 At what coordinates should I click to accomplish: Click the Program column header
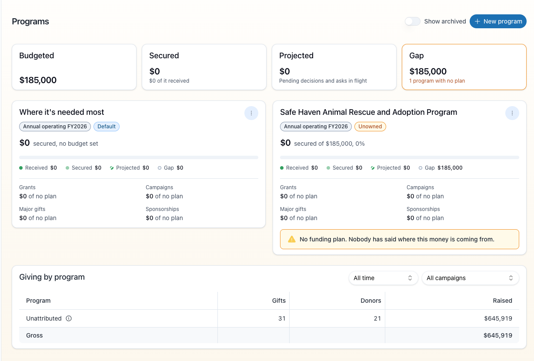click(38, 301)
